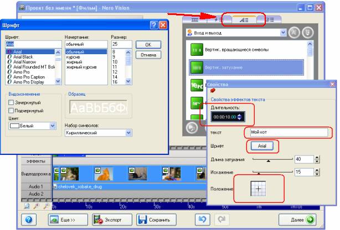Image resolution: width=340 pixels, height=230 pixels.
Task: Open the Цвет color dropdown (Белый)
Action: point(32,126)
